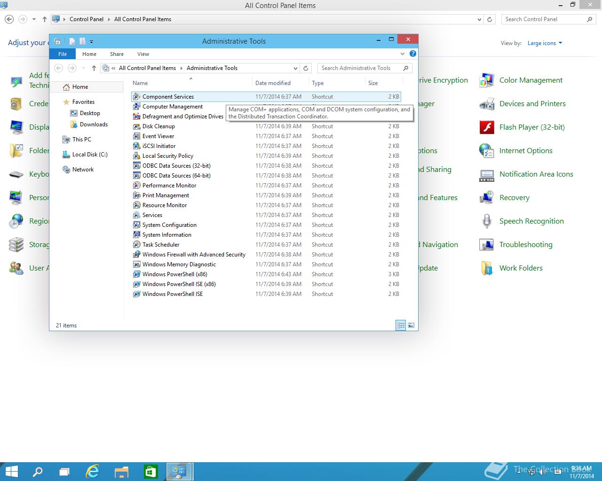Viewport: 602px width, 481px height.
Task: Click Control Panel breadcrumb in main window
Action: coord(87,19)
